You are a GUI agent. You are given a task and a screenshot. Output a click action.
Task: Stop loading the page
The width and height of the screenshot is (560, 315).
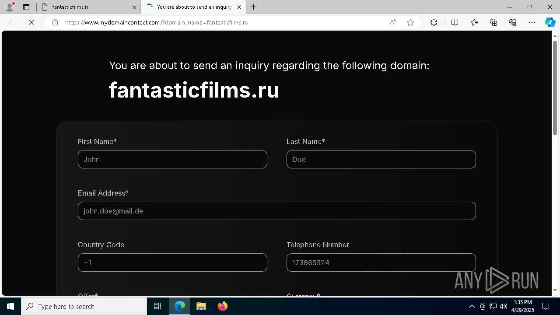click(31, 22)
